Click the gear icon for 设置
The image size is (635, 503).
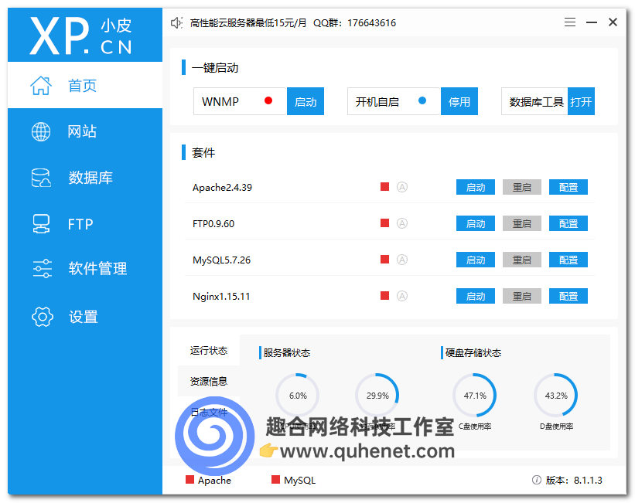pyautogui.click(x=42, y=317)
